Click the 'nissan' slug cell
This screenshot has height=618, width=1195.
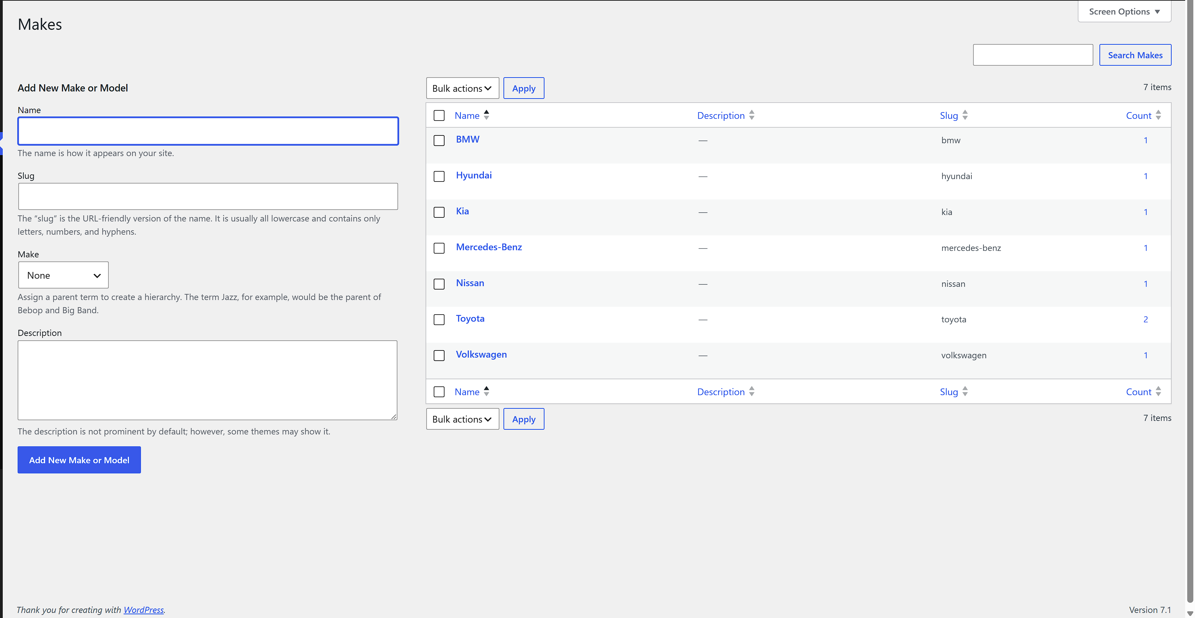click(x=953, y=284)
